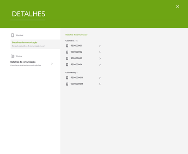This screenshot has height=154, width=188.
Task: Click the Telefone landline phone icon
Action: pyautogui.click(x=13, y=56)
